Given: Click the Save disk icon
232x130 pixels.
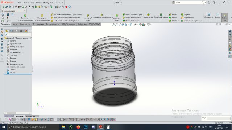Looking at the screenshot, I should point(7,14).
